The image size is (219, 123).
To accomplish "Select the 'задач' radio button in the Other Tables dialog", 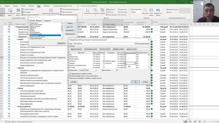I will click(x=37, y=20).
